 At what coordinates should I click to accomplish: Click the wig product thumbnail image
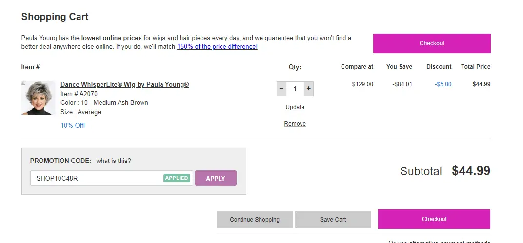(x=39, y=98)
